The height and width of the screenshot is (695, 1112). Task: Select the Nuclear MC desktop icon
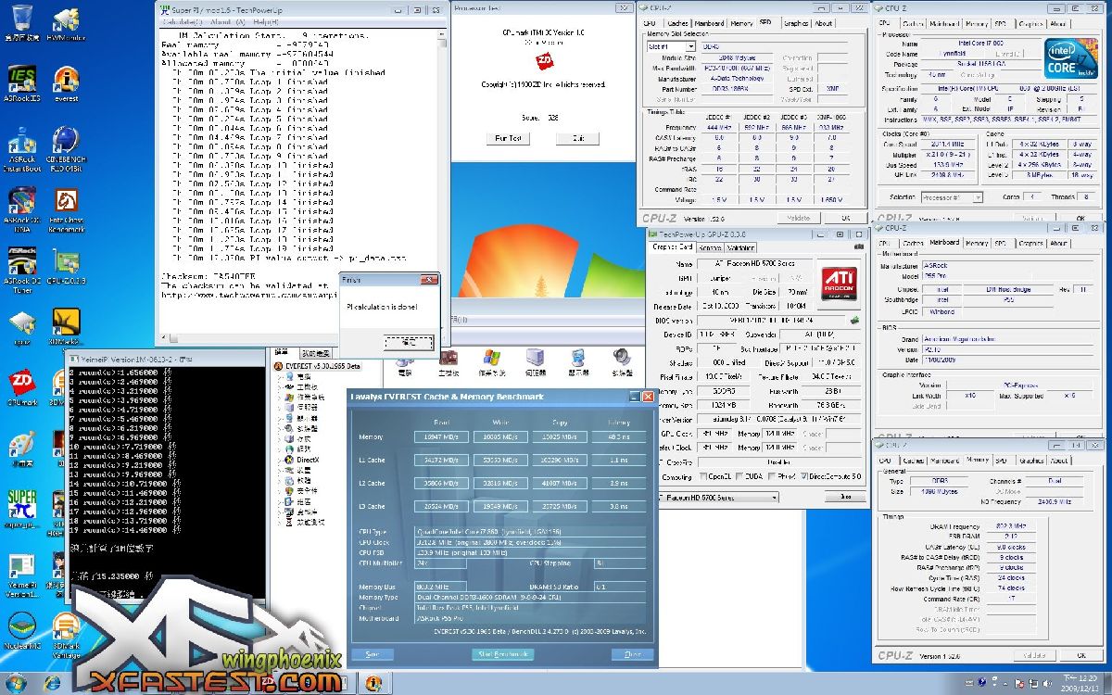tap(21, 630)
